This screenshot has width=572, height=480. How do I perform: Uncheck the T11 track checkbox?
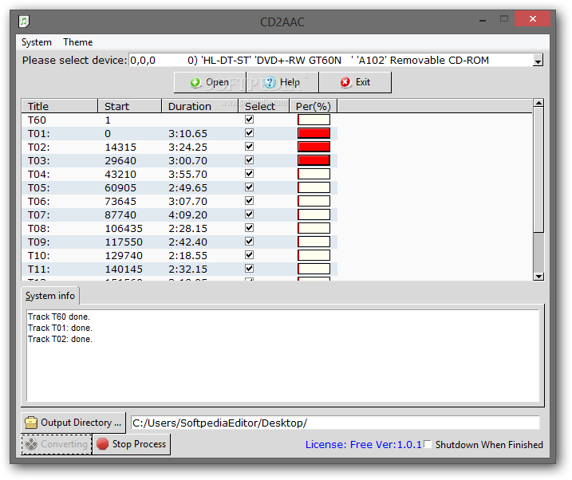click(x=249, y=269)
